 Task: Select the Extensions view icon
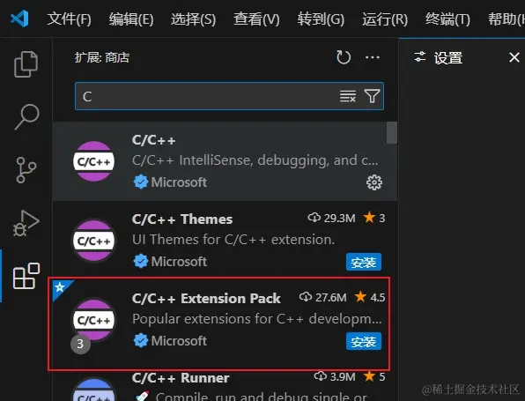click(26, 276)
